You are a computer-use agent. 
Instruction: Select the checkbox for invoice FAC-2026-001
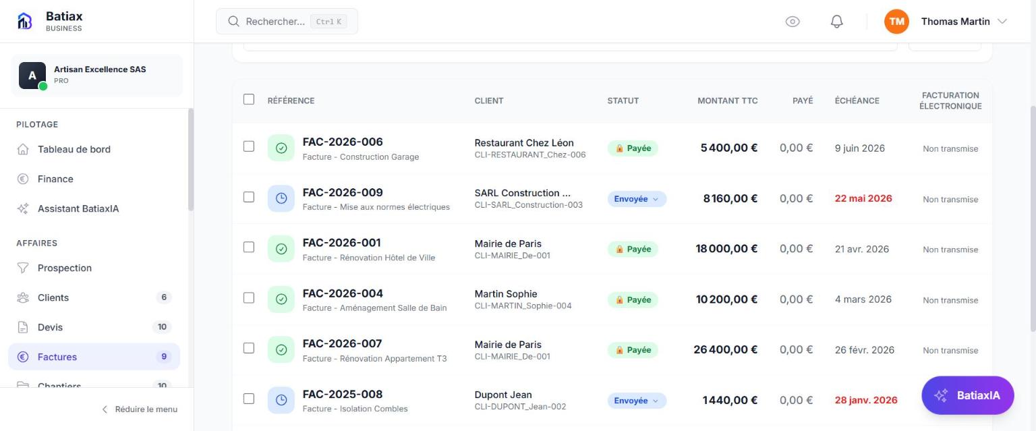pyautogui.click(x=249, y=247)
